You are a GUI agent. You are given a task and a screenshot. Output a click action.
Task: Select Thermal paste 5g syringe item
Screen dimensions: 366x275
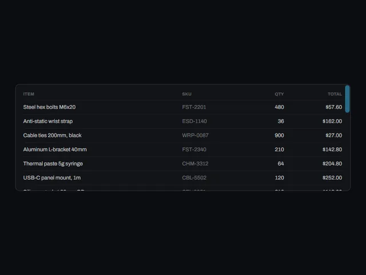click(53, 164)
